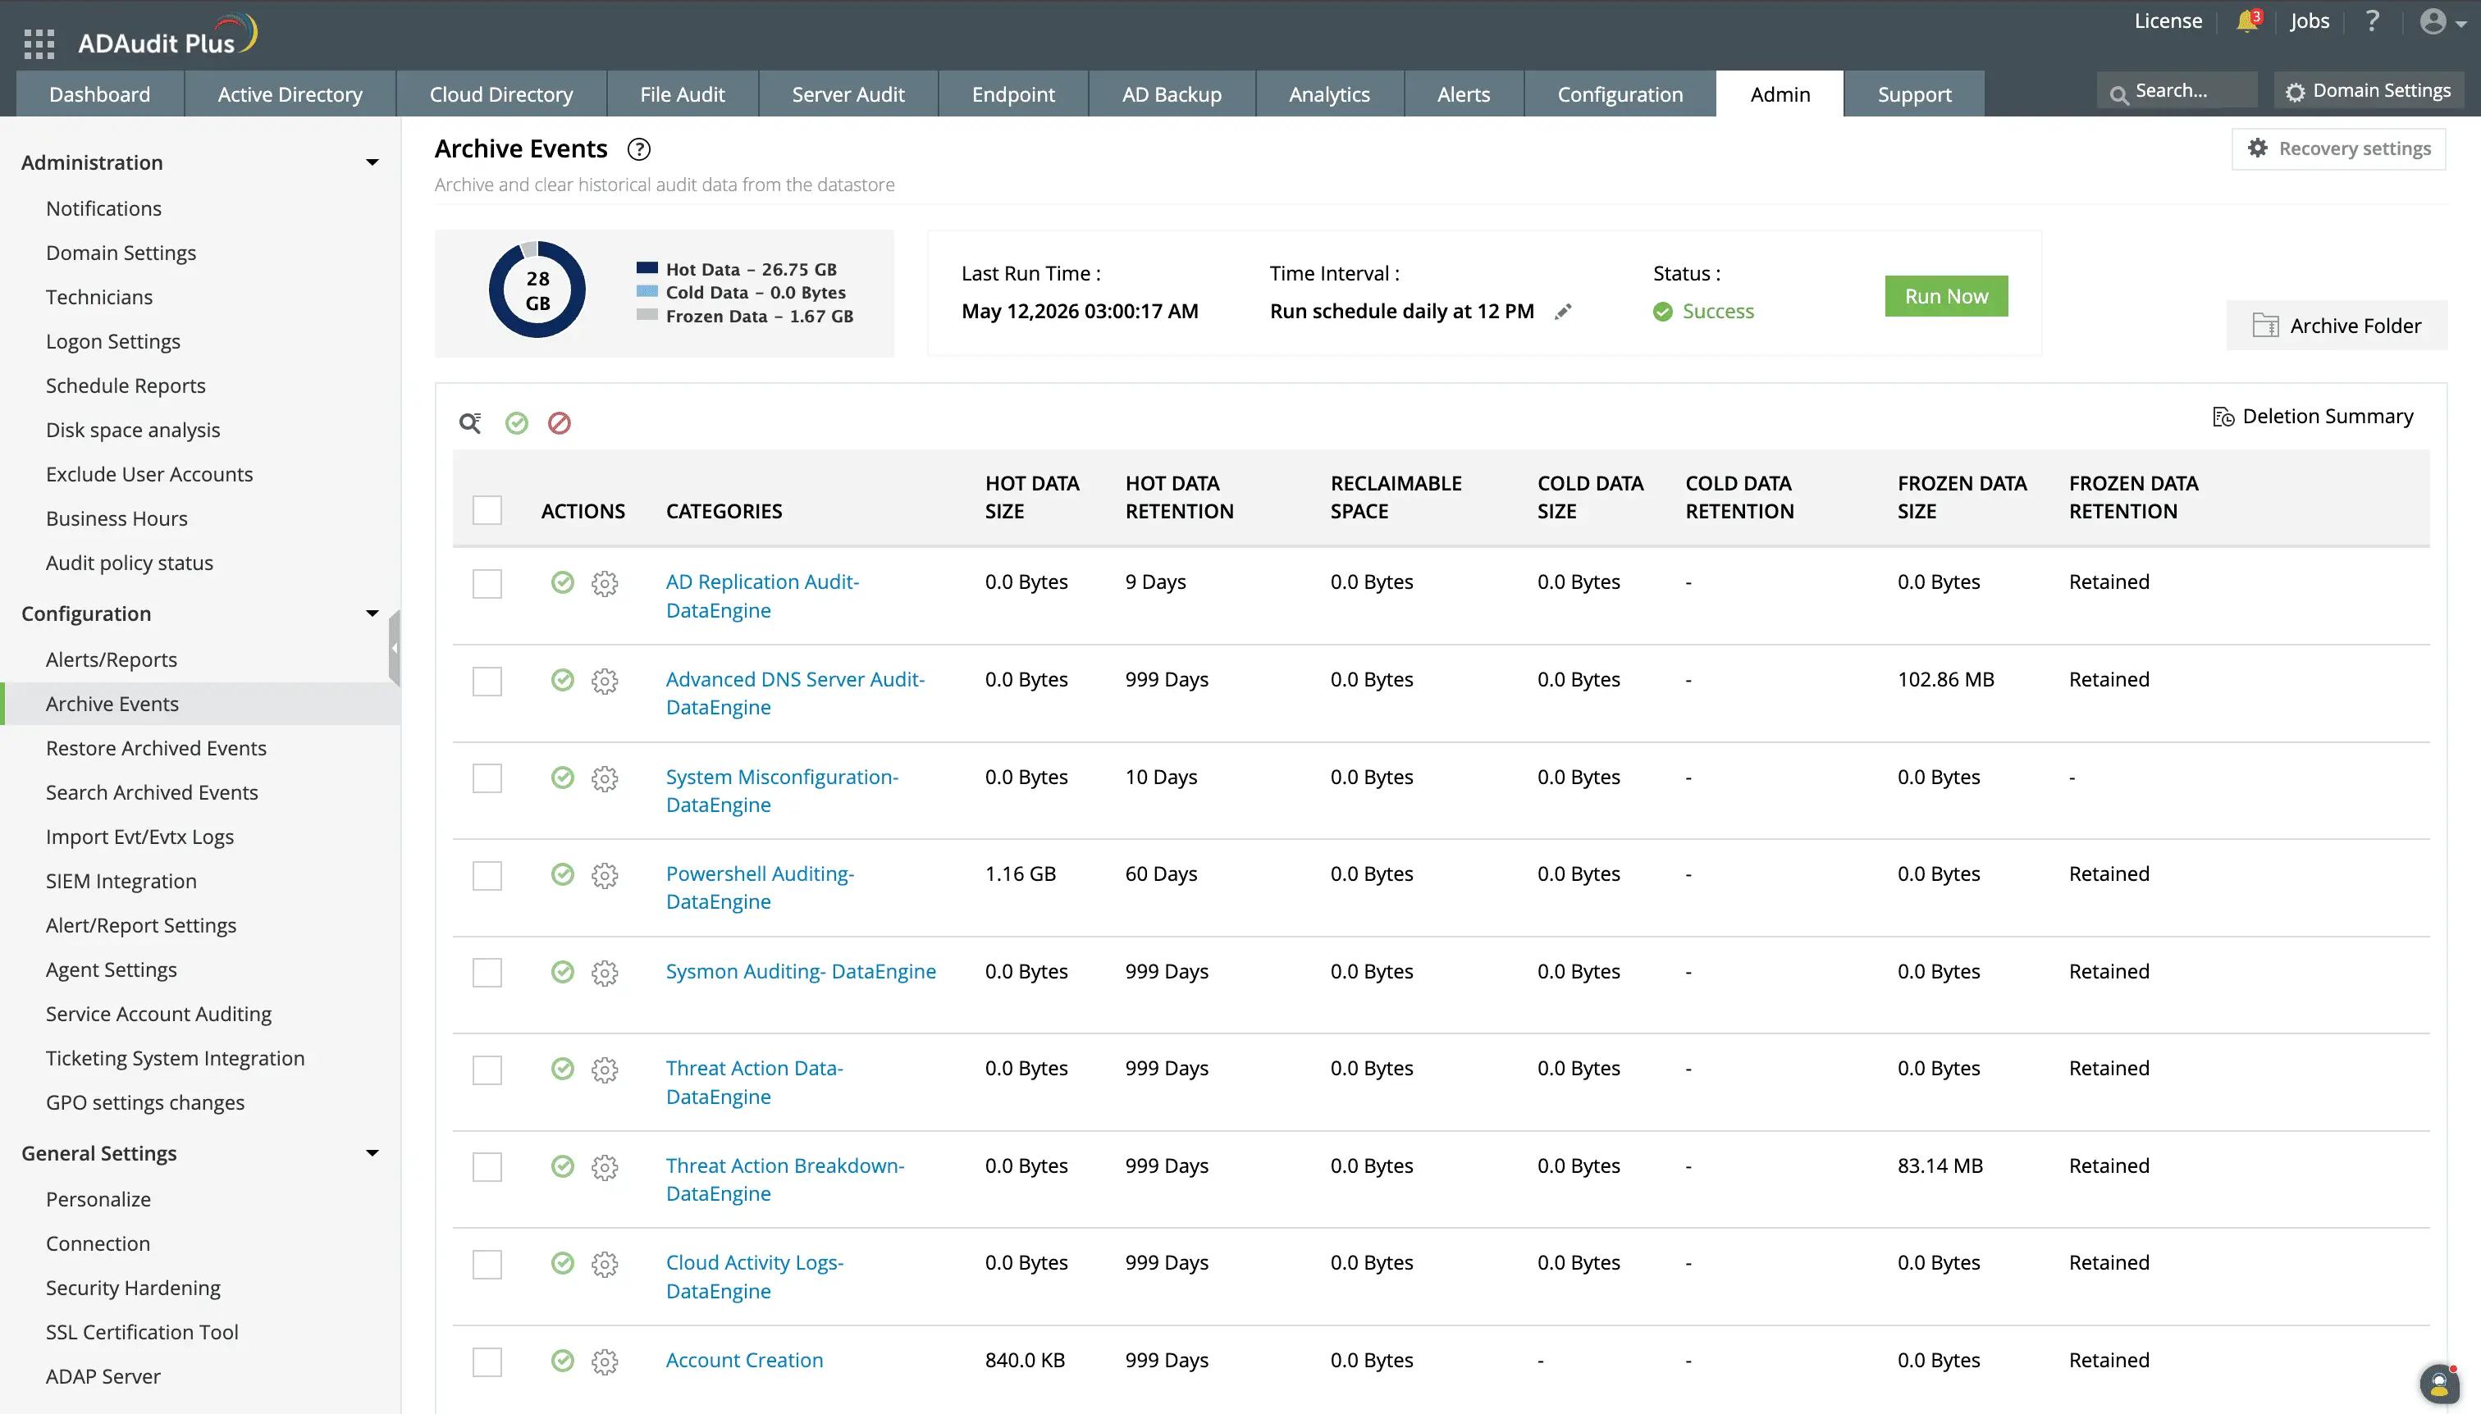Open the Archive Folder button
Image resolution: width=2481 pixels, height=1414 pixels.
click(2337, 326)
